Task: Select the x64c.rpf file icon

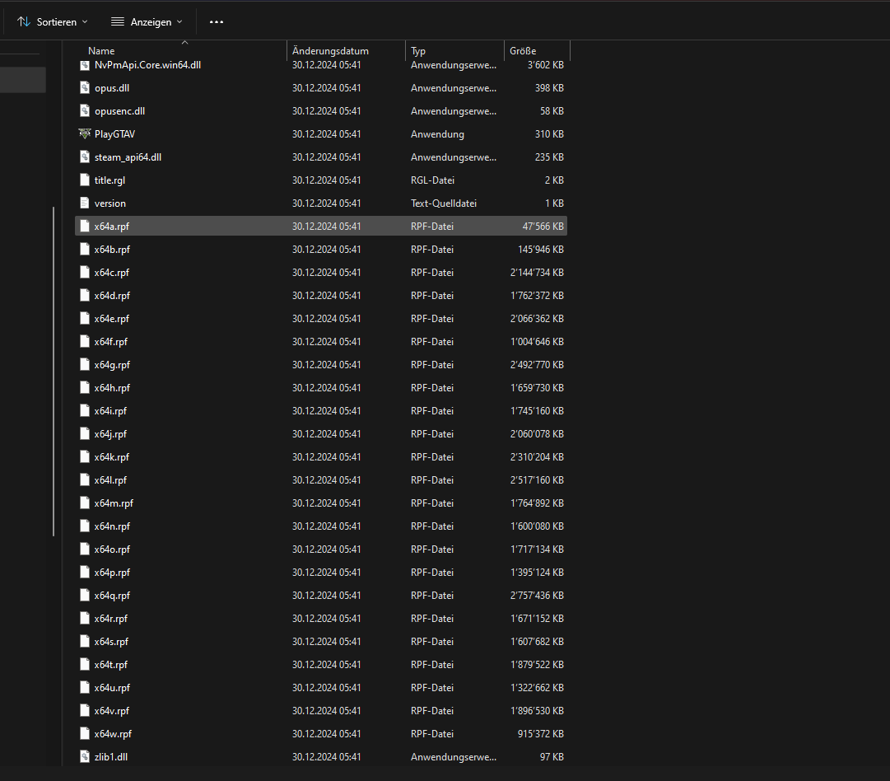Action: (x=84, y=272)
